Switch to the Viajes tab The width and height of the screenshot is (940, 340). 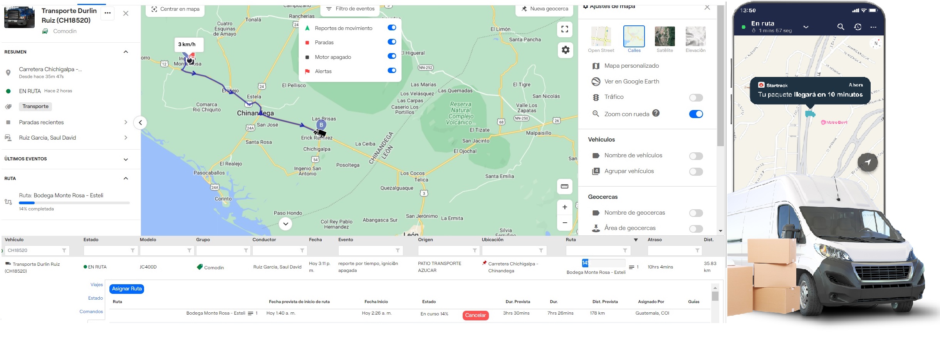[96, 285]
